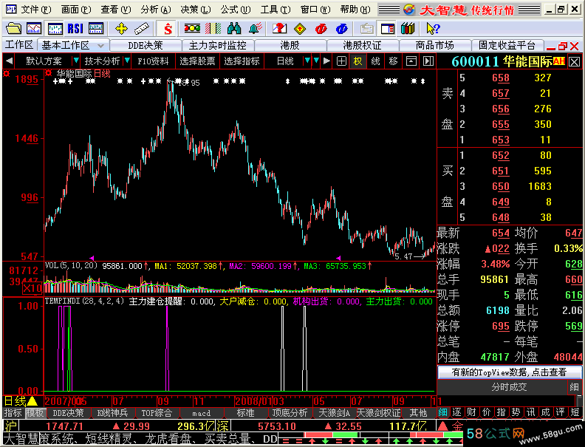Screen dimensions: 585x447
Task: Switch to the 财 finance panel tab
Action: click(x=471, y=412)
